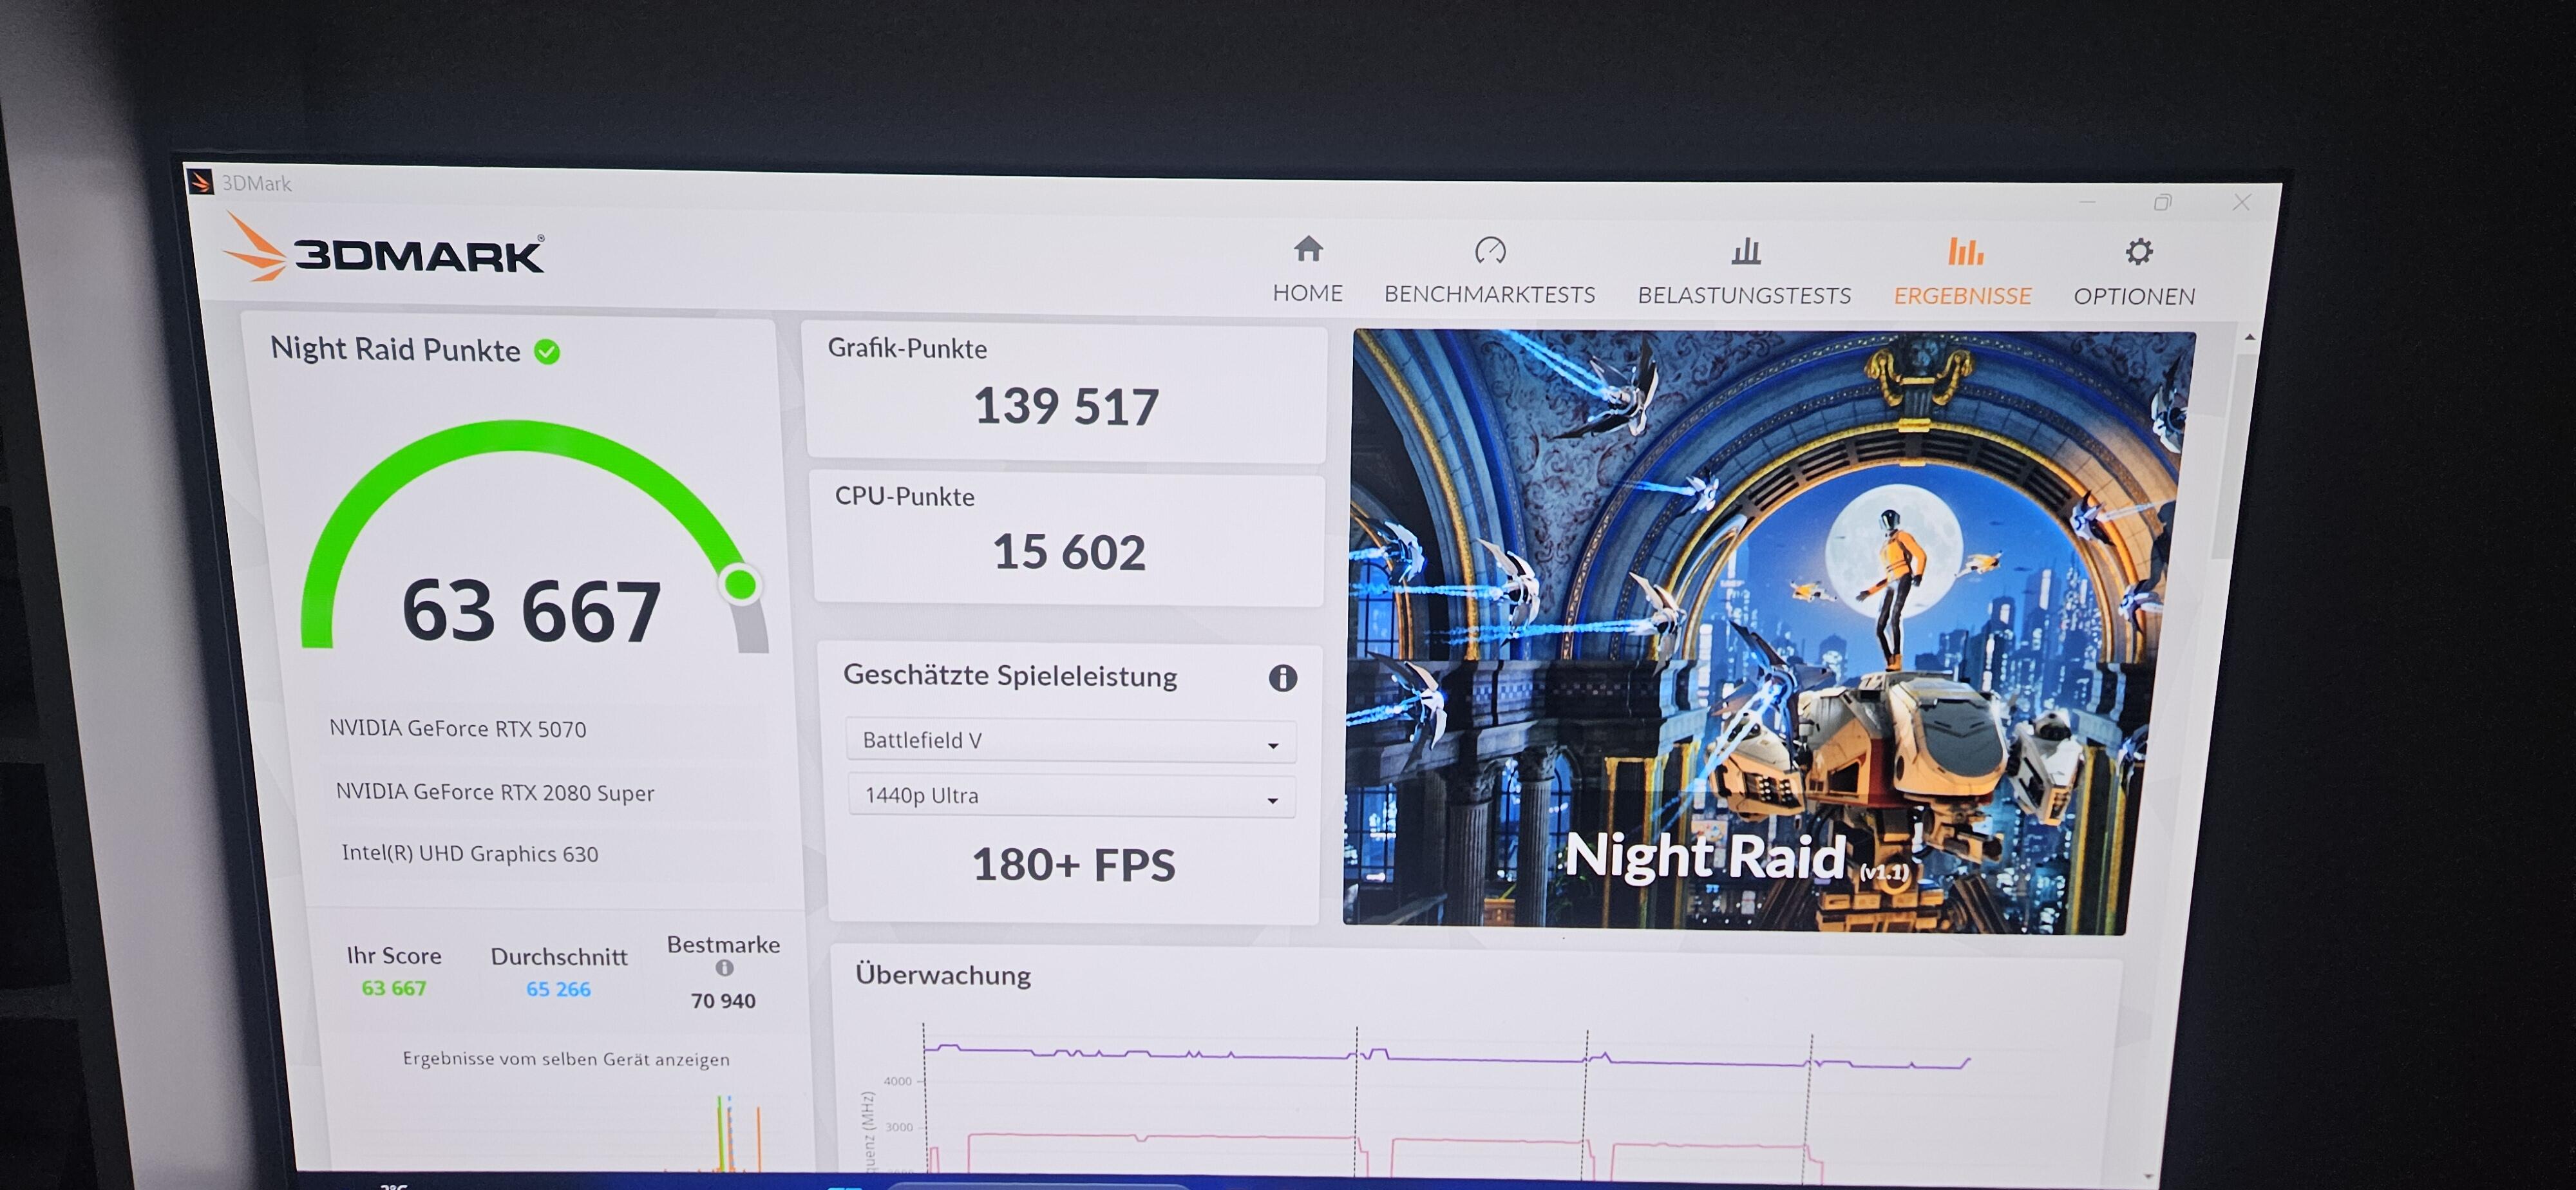This screenshot has width=2576, height=1190.
Task: Click 'Ergebnisse vom selben Gerät anzeigen' link
Action: (566, 1059)
